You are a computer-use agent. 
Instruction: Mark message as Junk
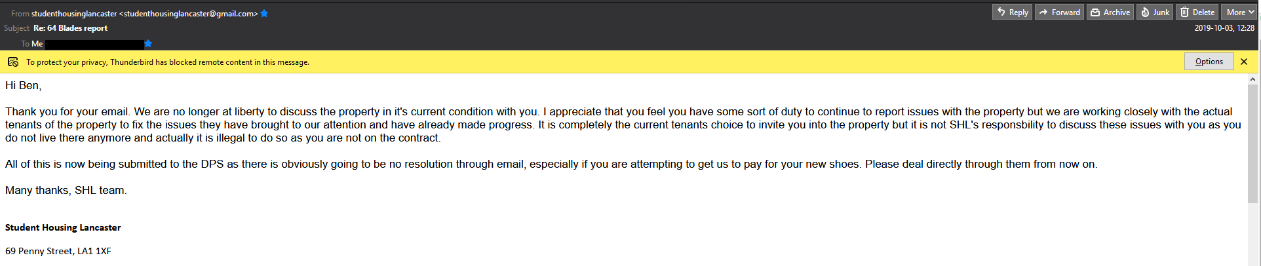click(x=1154, y=12)
